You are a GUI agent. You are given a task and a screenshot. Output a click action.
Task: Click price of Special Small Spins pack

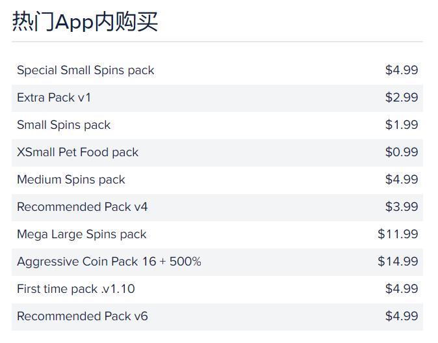tap(401, 70)
